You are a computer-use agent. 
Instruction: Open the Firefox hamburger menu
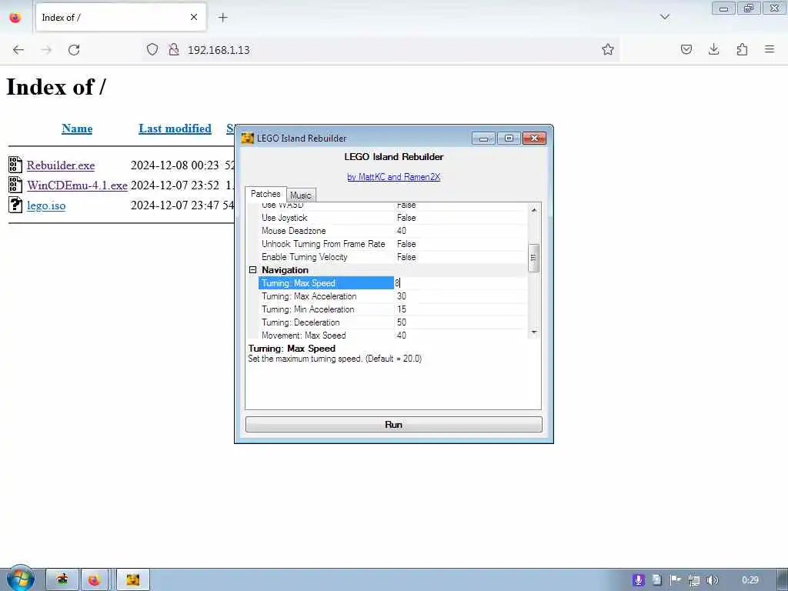(x=770, y=49)
